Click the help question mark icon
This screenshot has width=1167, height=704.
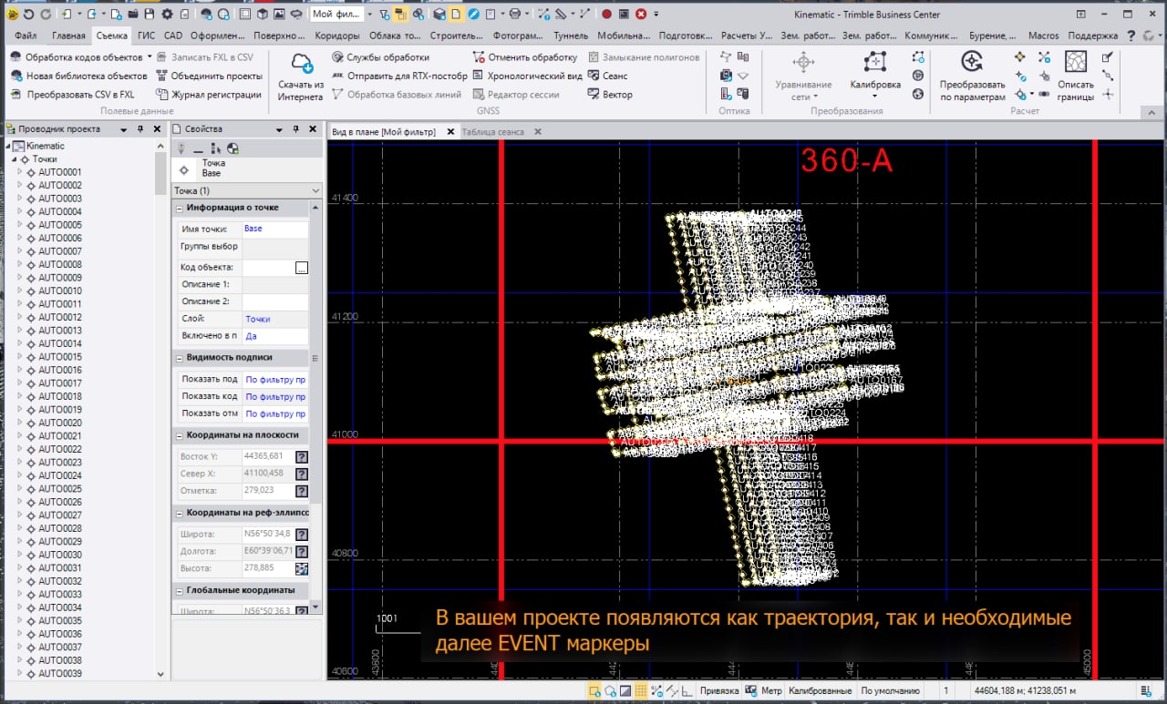coord(1131,36)
